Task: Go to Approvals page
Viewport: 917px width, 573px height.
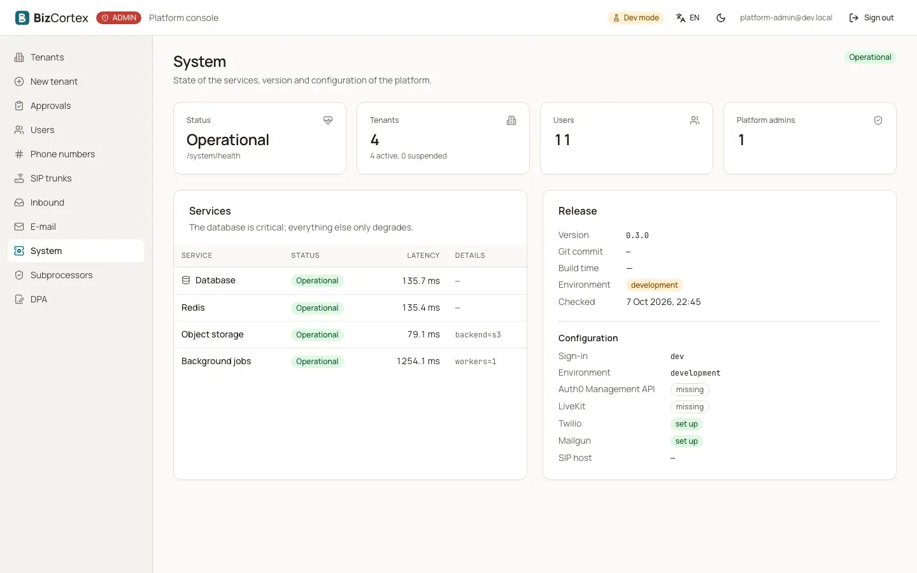Action: coord(76,106)
